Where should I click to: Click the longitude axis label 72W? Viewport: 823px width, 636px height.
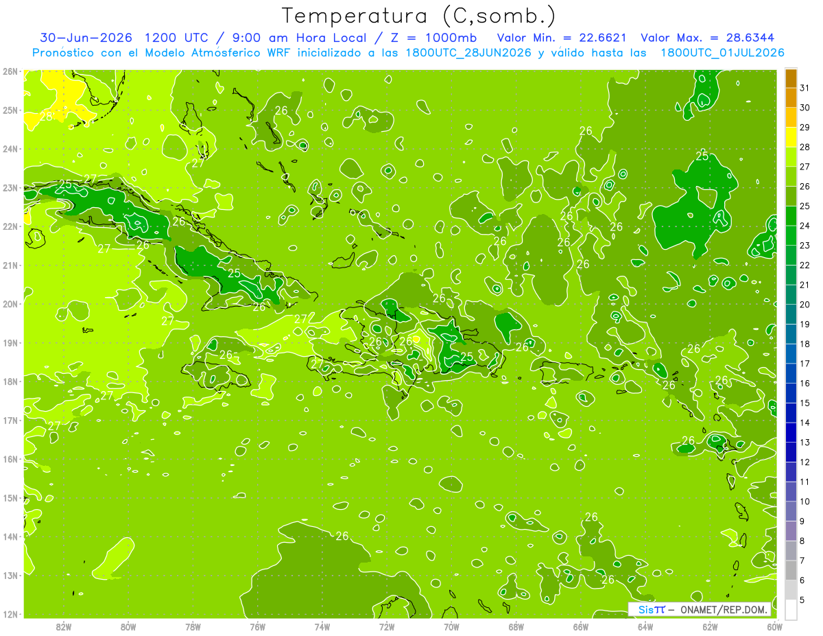[387, 626]
